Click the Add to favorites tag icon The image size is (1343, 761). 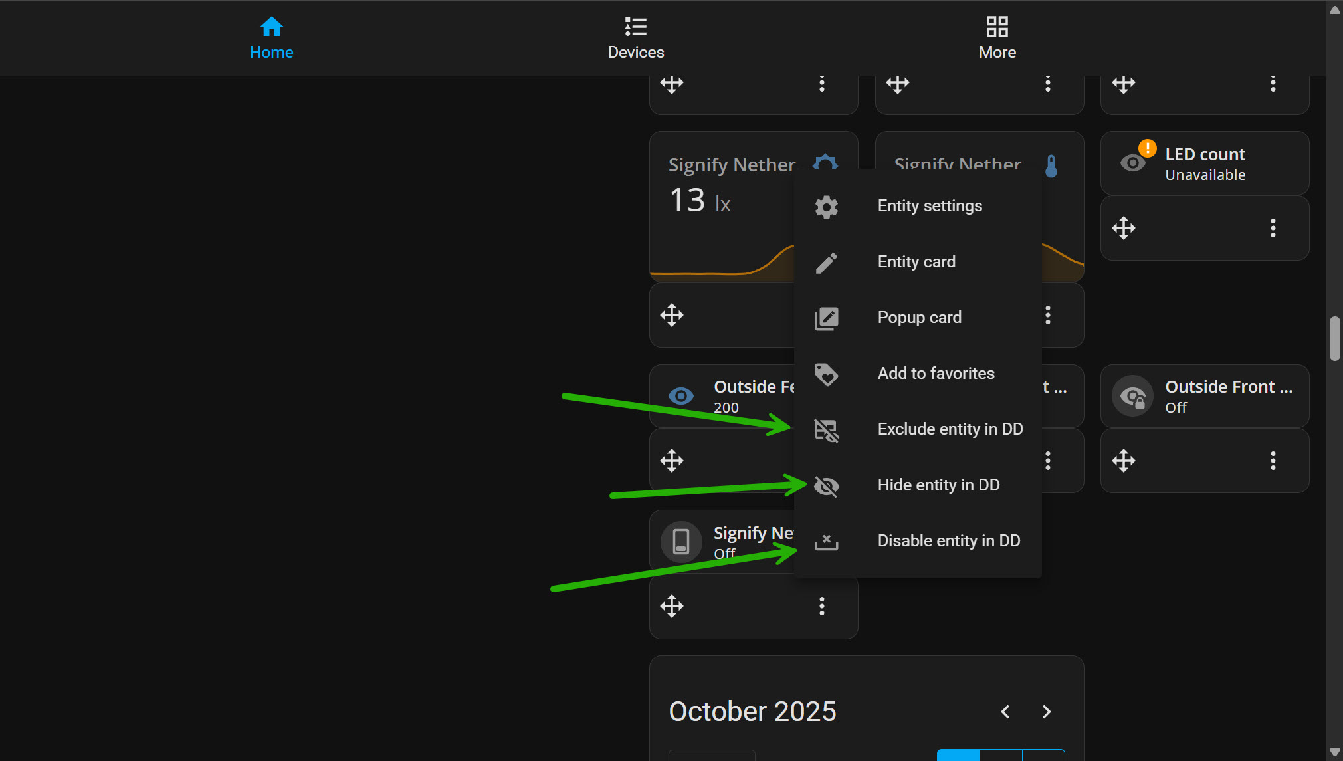tap(826, 374)
